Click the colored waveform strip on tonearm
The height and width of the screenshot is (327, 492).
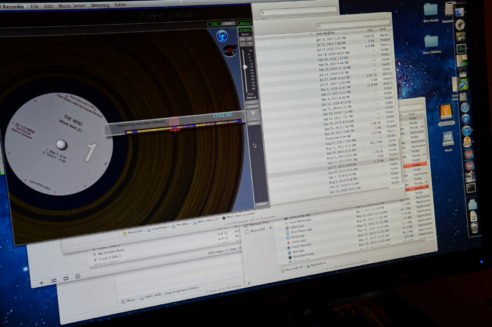(x=183, y=126)
